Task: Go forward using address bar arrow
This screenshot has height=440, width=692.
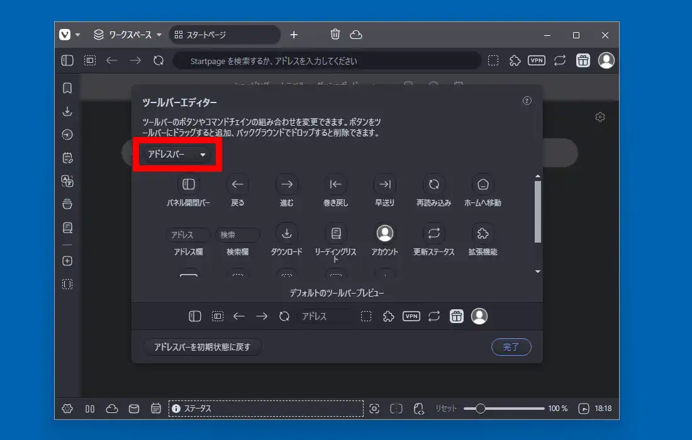Action: tap(135, 60)
